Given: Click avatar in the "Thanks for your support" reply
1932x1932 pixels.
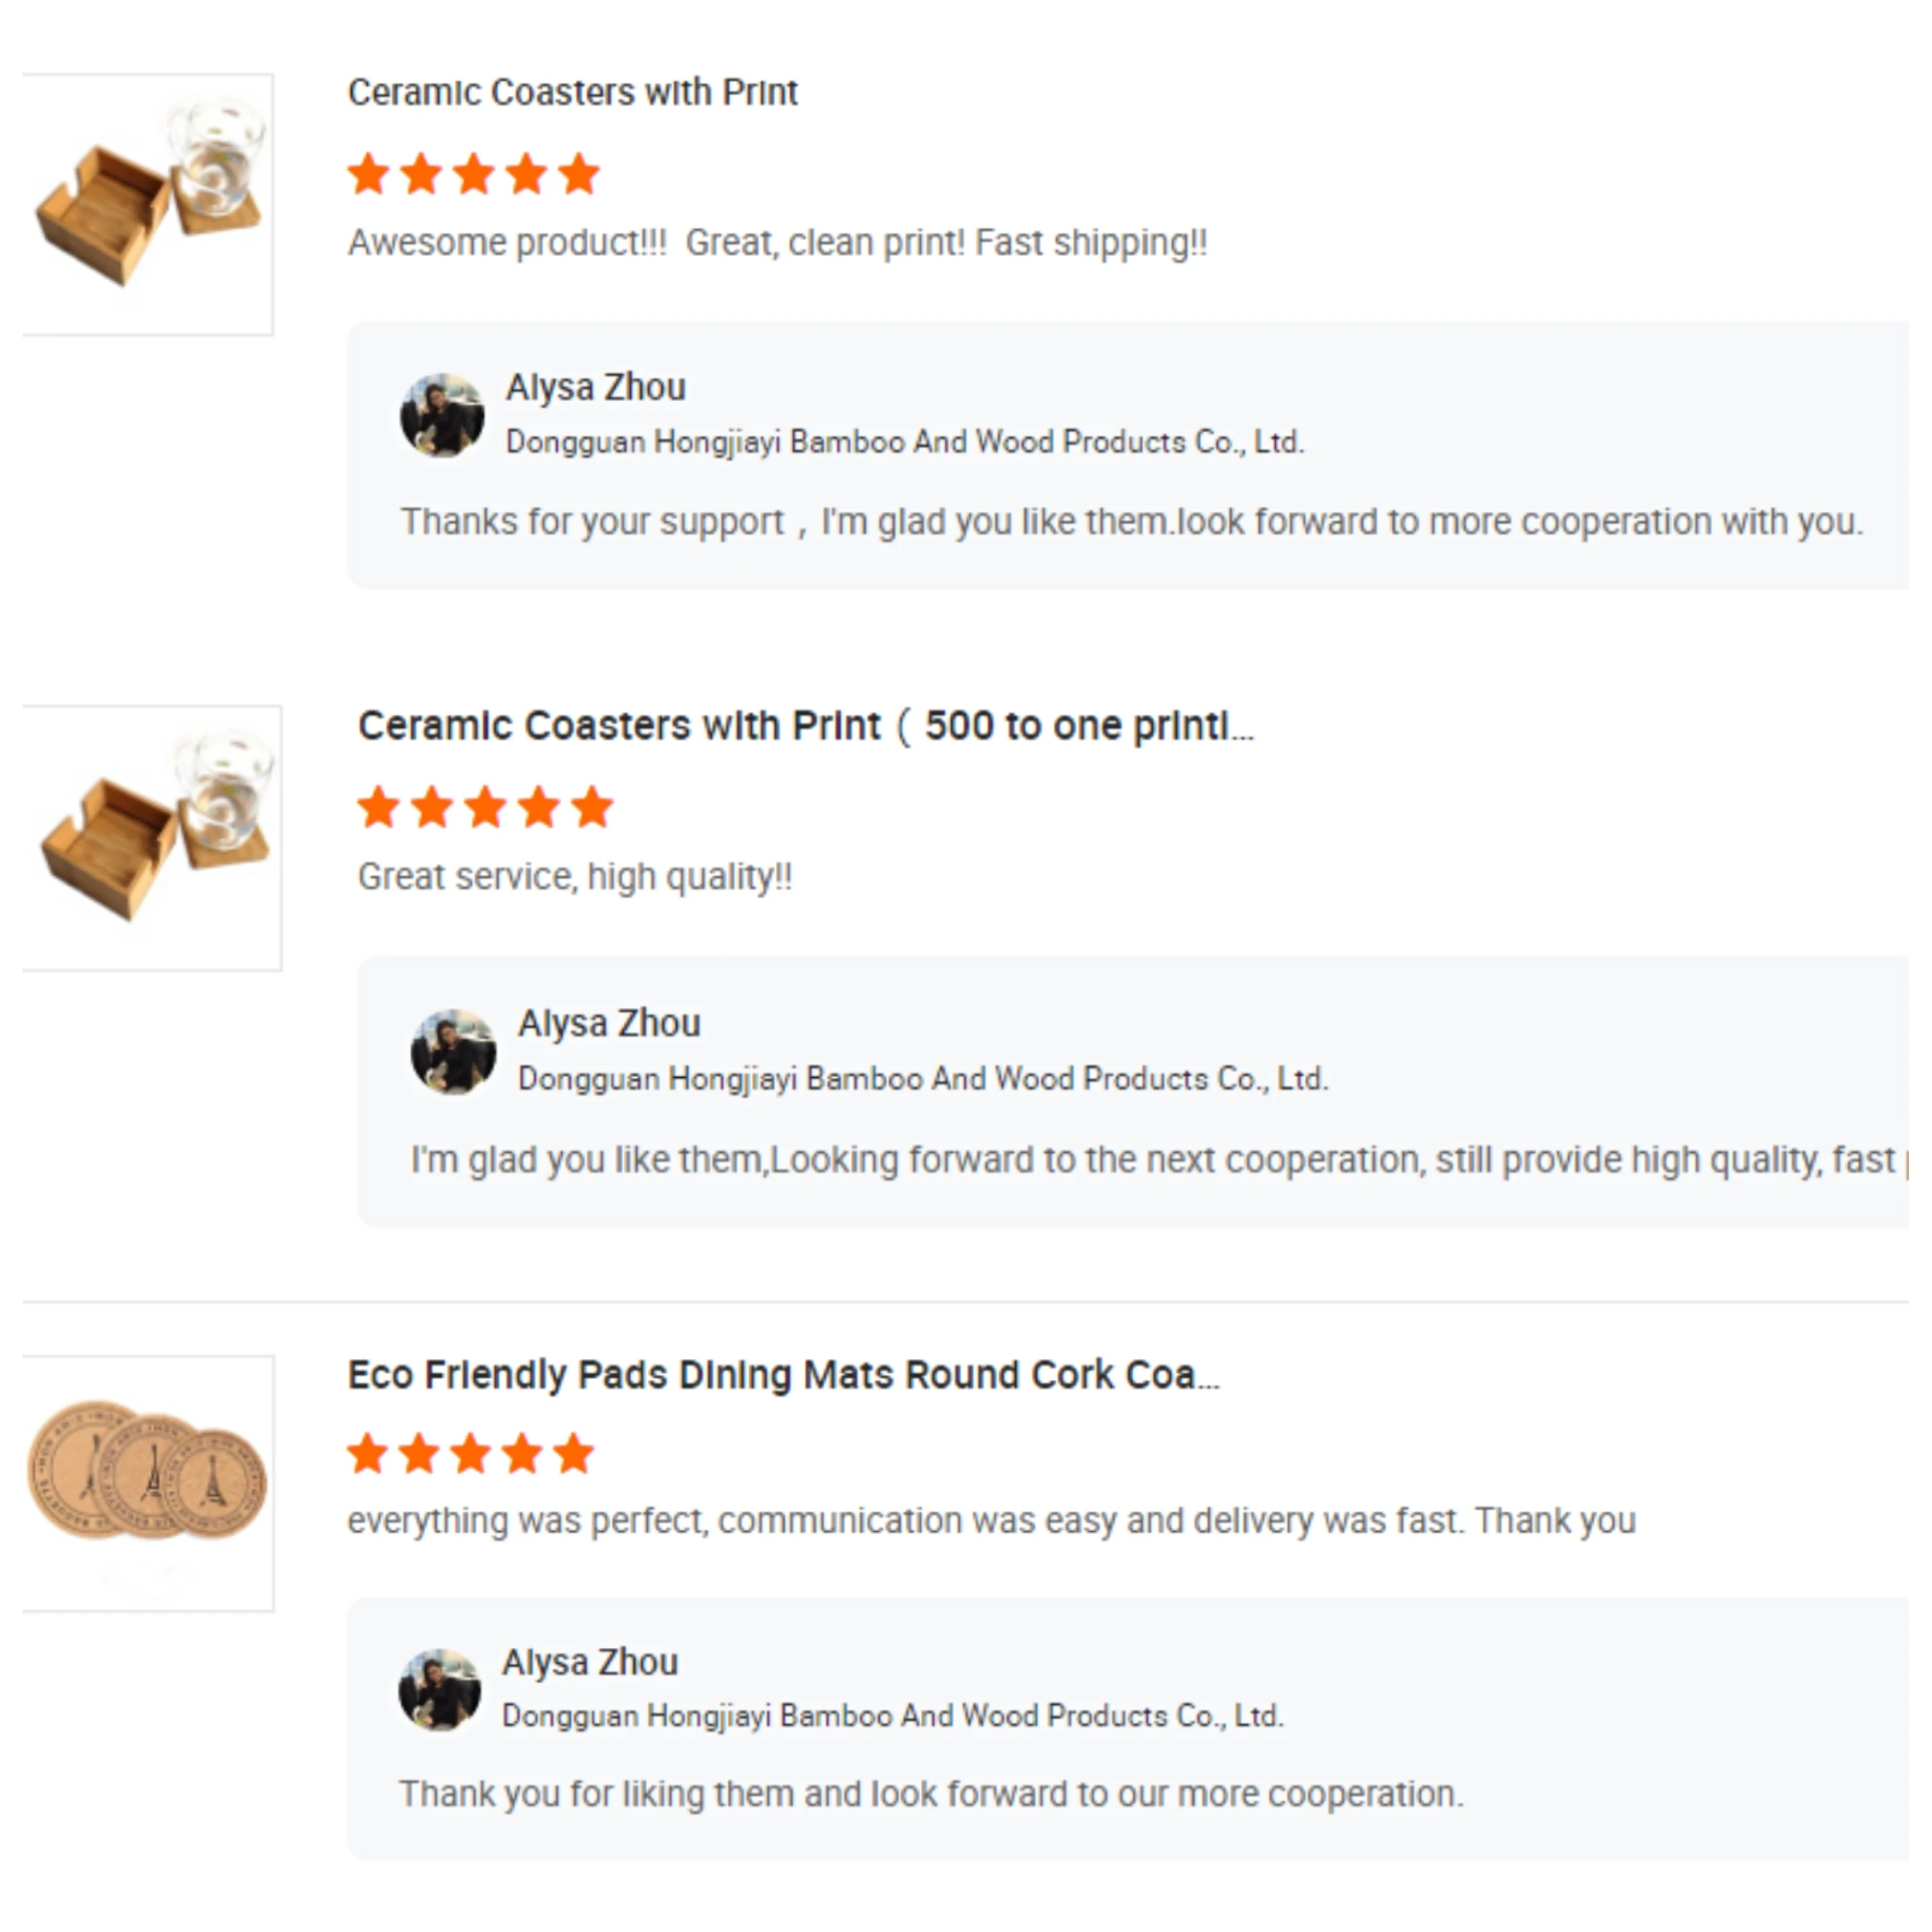Looking at the screenshot, I should pyautogui.click(x=442, y=415).
